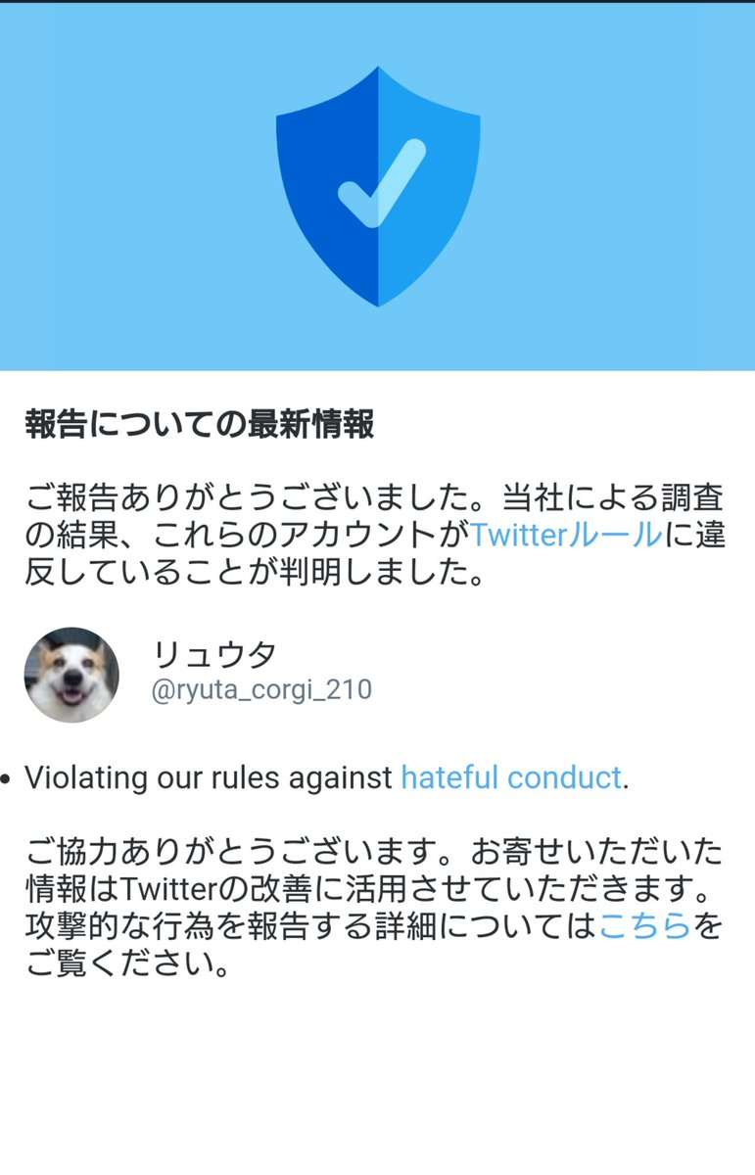This screenshot has width=755, height=1175.
Task: Open the corgi profile avatar
Action: point(71,675)
